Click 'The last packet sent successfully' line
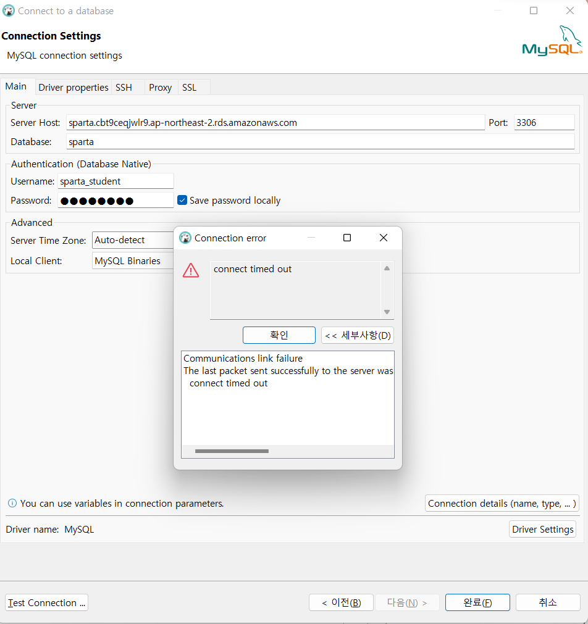Image resolution: width=588 pixels, height=624 pixels. click(x=288, y=370)
